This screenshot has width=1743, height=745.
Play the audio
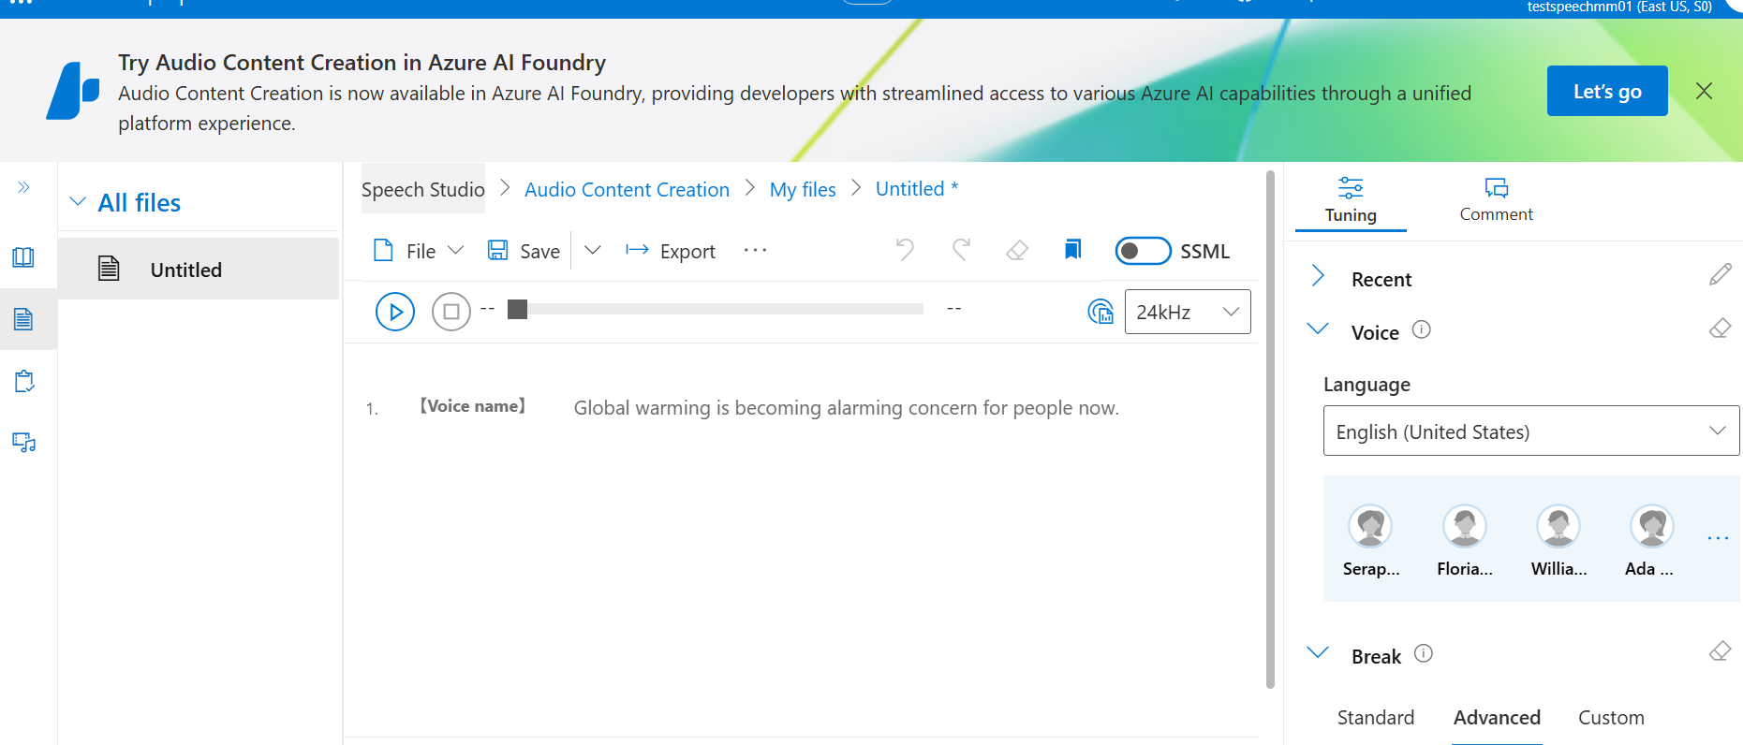click(x=395, y=312)
